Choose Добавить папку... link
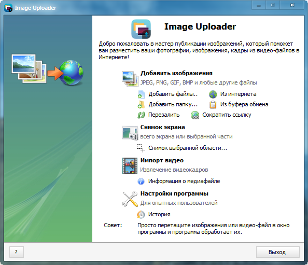This screenshot has height=265, width=308. (x=173, y=104)
